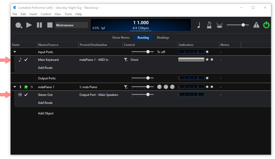This screenshot has width=275, height=159.
Task: Toggle the green enable light for mdaPiano 1
Action: [x=26, y=87]
